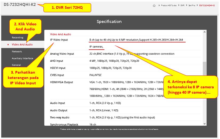Select the HDMI/VGA Output label
This screenshot has height=139, width=220.
(x=62, y=82)
